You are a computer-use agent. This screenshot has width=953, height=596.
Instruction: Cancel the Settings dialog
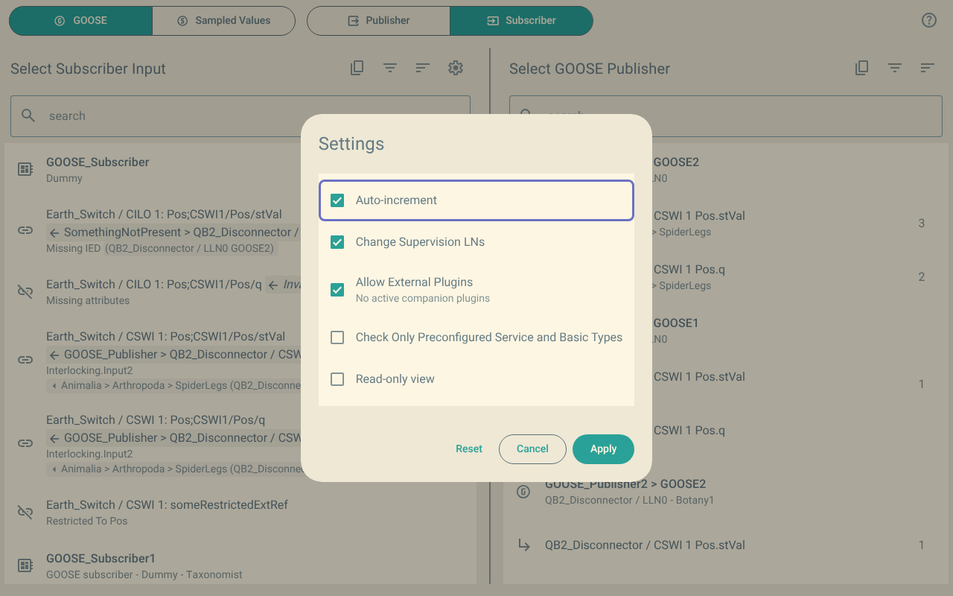(532, 448)
